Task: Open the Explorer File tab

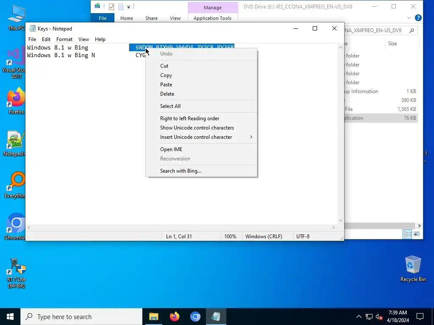Action: click(x=103, y=18)
